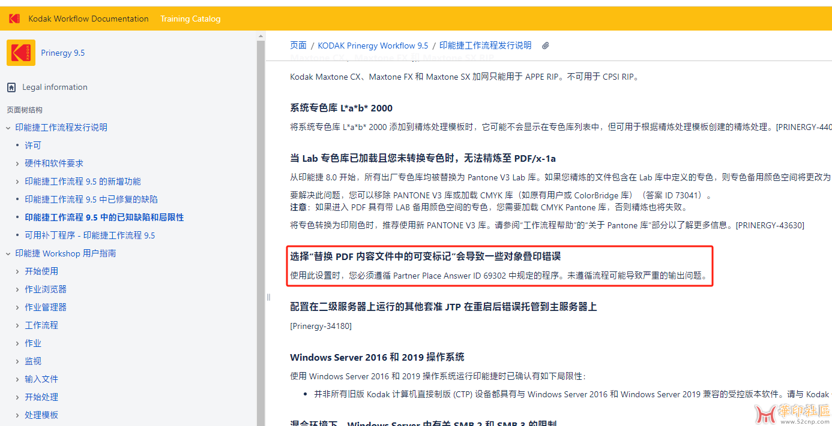
Task: Open the 作业 page in sidebar
Action: [x=33, y=343]
